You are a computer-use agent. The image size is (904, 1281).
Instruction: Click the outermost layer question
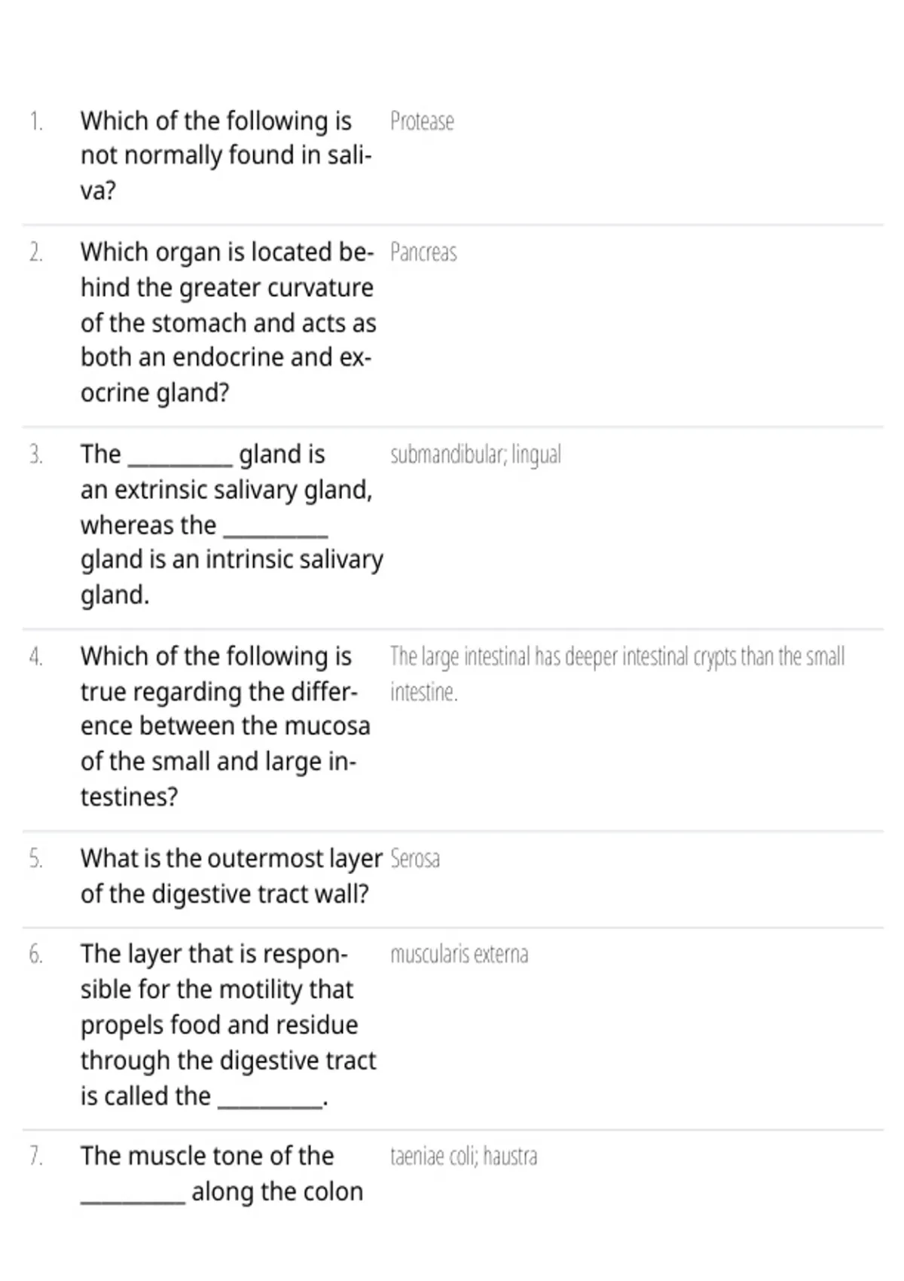click(232, 876)
